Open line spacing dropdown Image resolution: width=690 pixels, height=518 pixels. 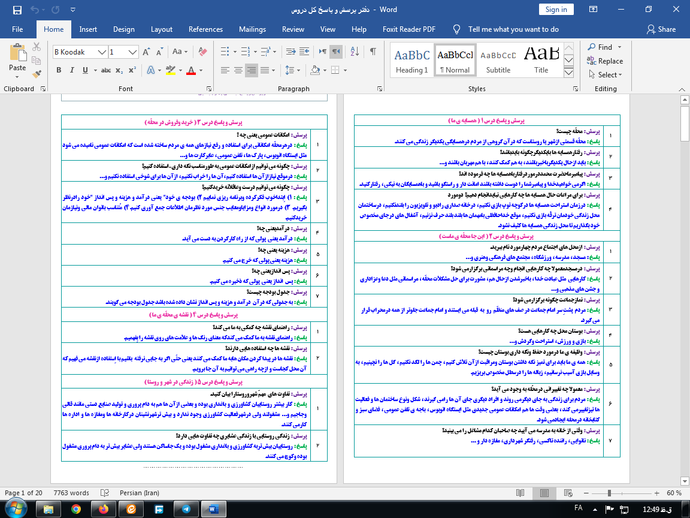pyautogui.click(x=292, y=70)
